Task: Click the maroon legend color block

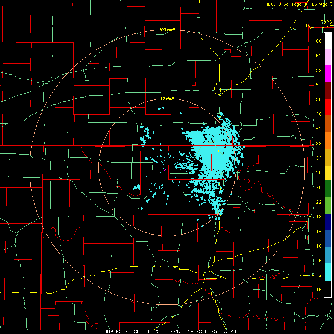Action: pos(328,90)
